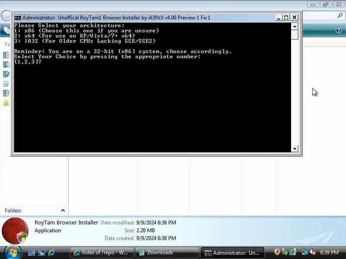Open the console window system menu icon

[x=17, y=18]
